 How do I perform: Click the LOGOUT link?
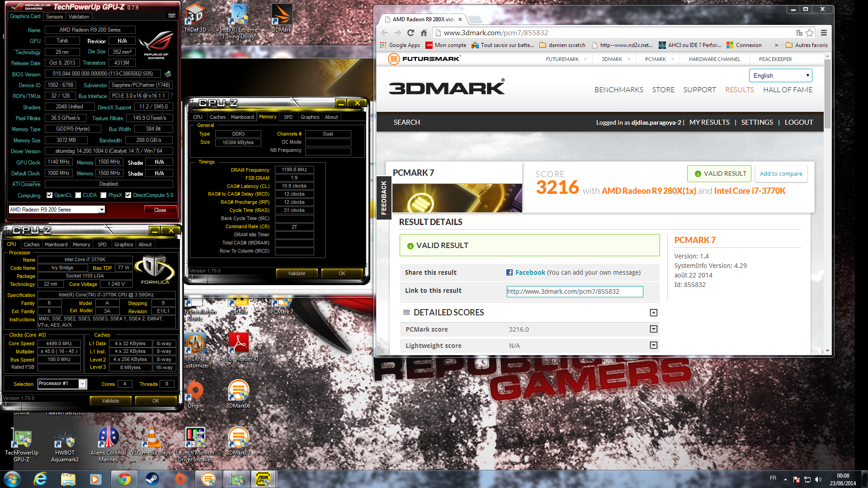coord(798,122)
